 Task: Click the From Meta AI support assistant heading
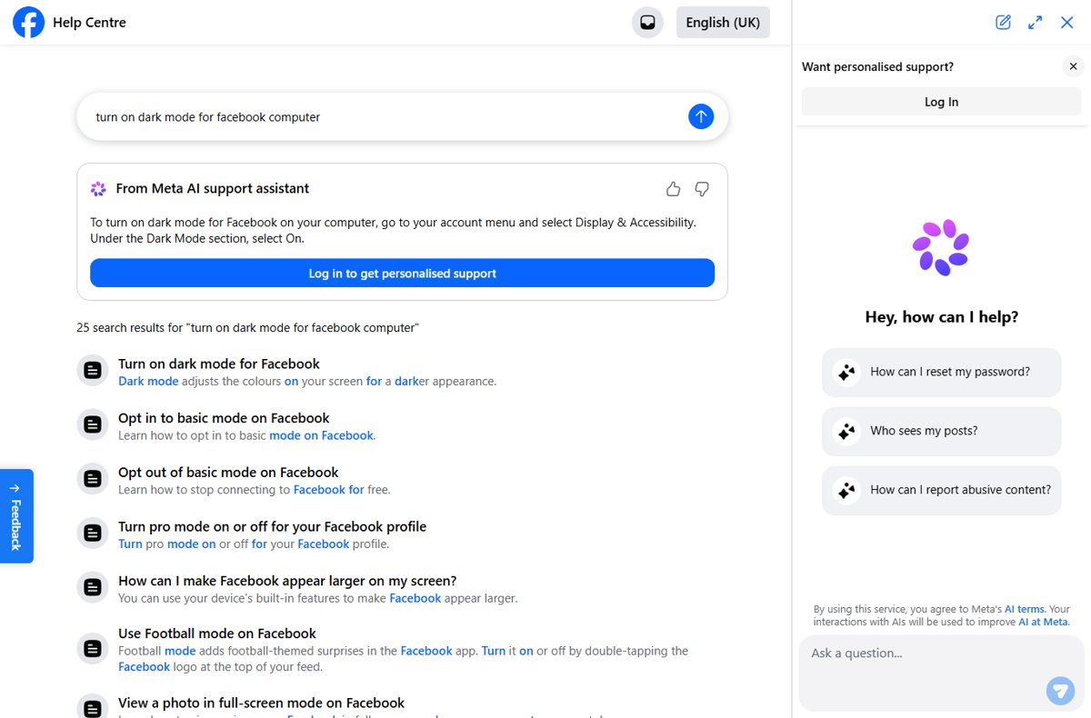213,189
